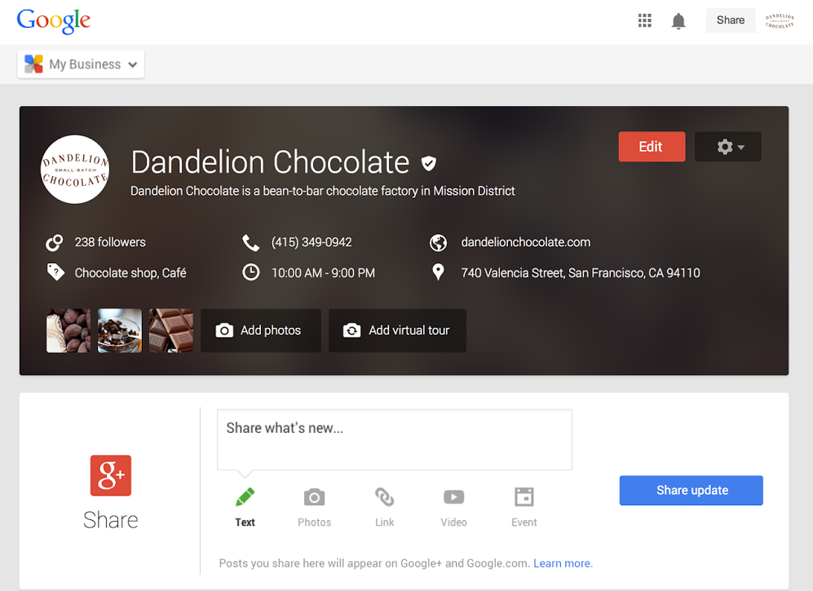This screenshot has width=813, height=591.
Task: Click the Share what's new text box
Action: tap(394, 439)
